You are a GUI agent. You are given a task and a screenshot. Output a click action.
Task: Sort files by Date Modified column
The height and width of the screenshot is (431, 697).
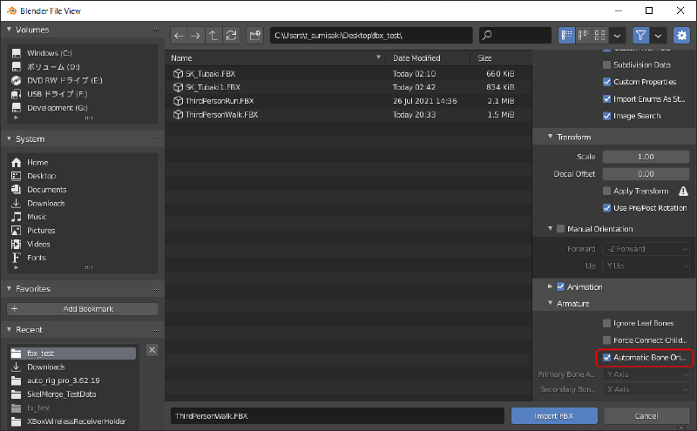coord(416,58)
